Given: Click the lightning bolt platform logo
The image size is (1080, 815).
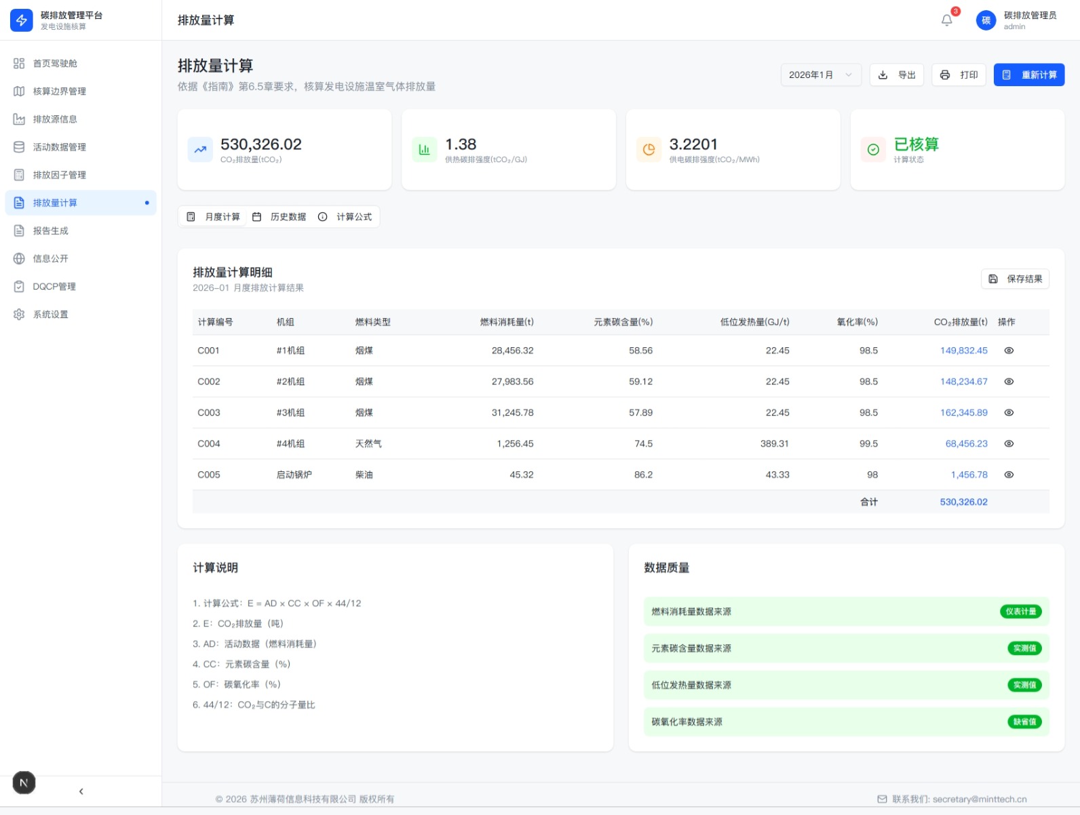Looking at the screenshot, I should tap(22, 20).
